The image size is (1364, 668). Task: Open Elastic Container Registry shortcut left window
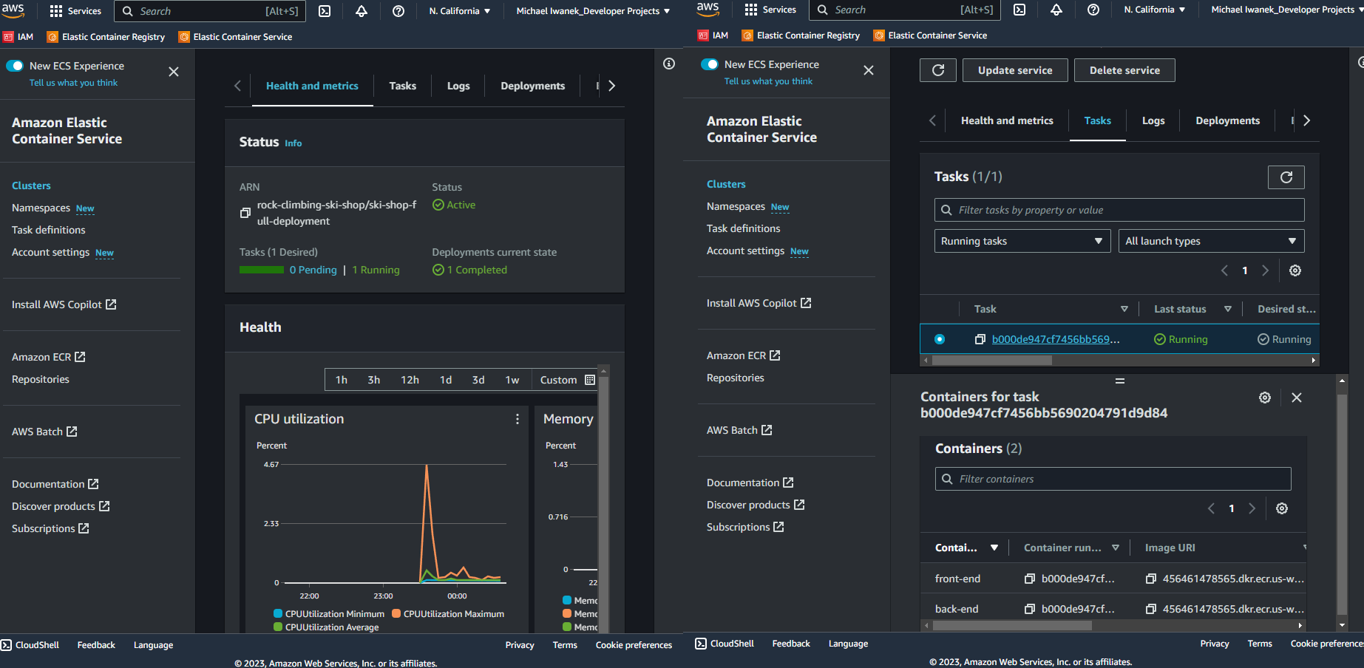coord(106,37)
